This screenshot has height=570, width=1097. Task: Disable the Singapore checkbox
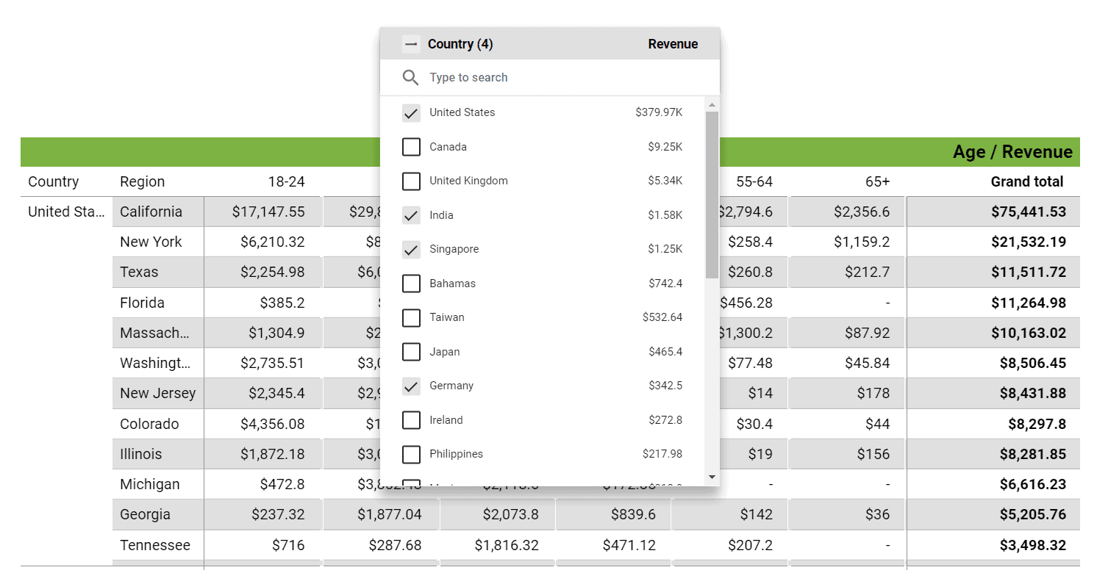tap(411, 249)
